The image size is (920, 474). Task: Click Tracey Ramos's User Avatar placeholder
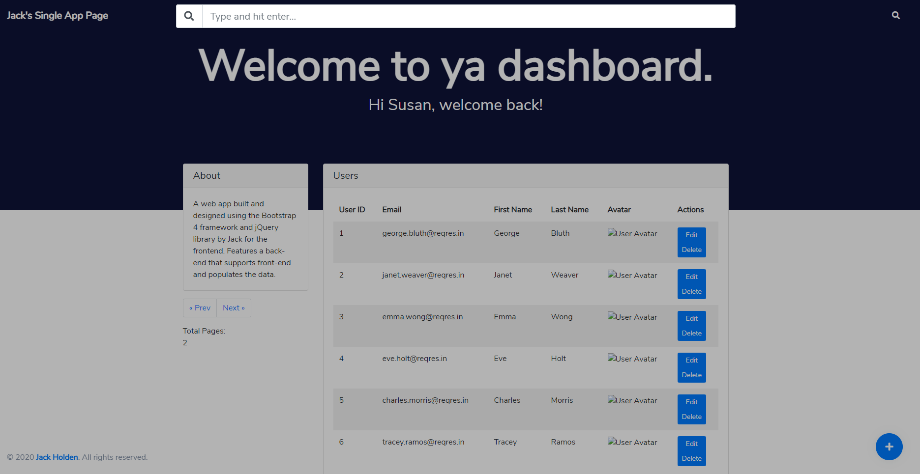(x=632, y=442)
